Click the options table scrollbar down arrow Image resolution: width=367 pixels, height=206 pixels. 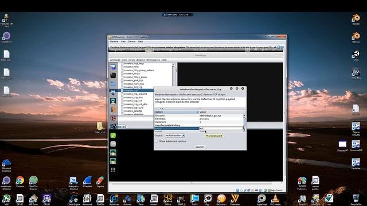coord(244,130)
